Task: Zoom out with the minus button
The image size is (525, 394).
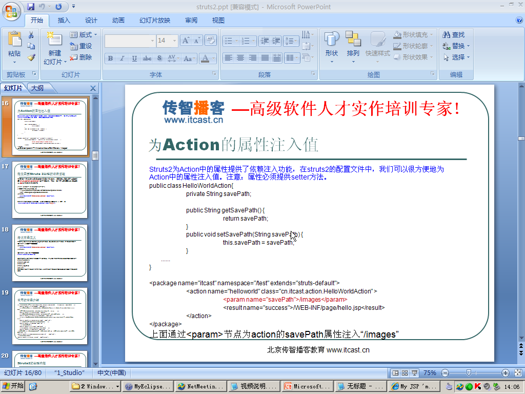Action: [445, 373]
